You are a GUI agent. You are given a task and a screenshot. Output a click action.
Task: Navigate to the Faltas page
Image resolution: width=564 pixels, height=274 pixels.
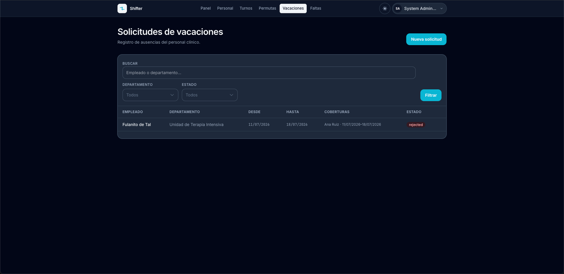(x=315, y=8)
